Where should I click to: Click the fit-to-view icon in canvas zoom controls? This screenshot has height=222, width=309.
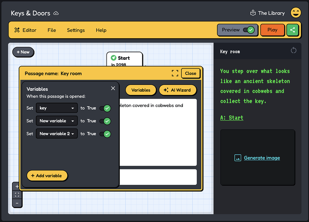17,195
